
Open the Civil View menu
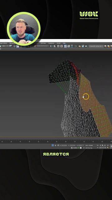click(43, 43)
